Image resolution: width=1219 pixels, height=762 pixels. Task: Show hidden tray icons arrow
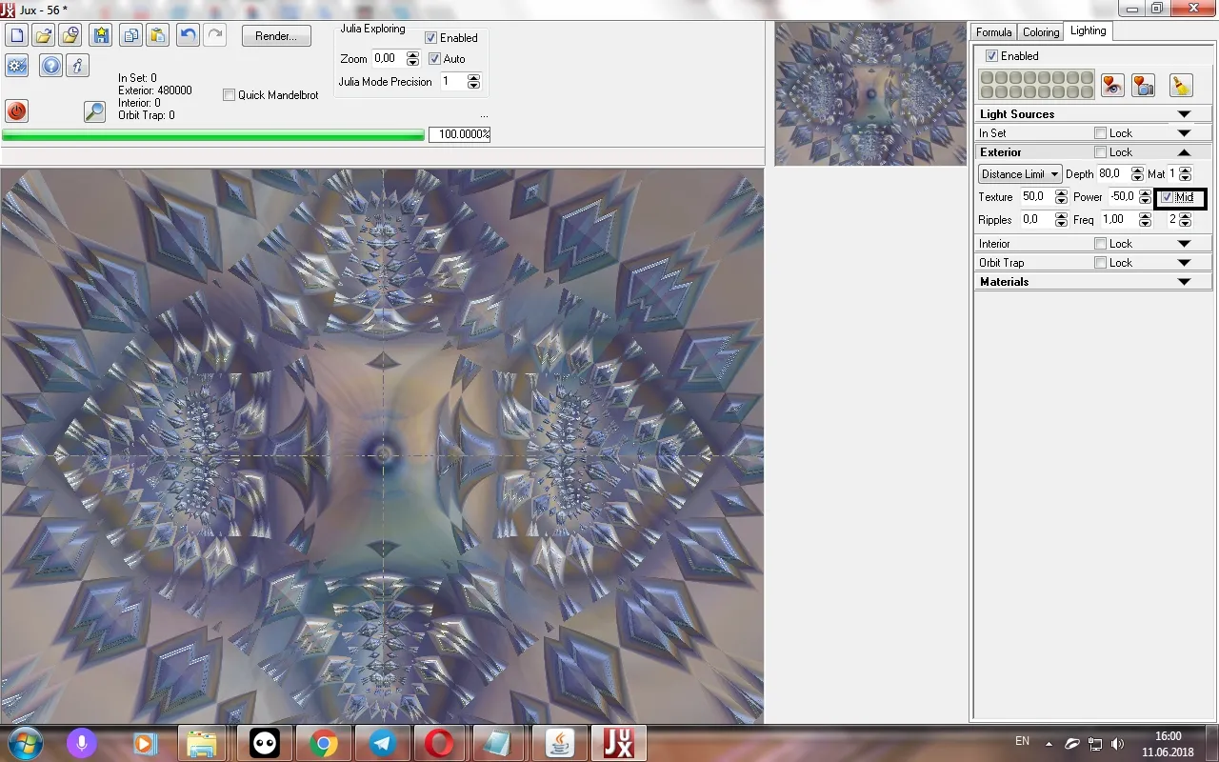pos(1049,744)
